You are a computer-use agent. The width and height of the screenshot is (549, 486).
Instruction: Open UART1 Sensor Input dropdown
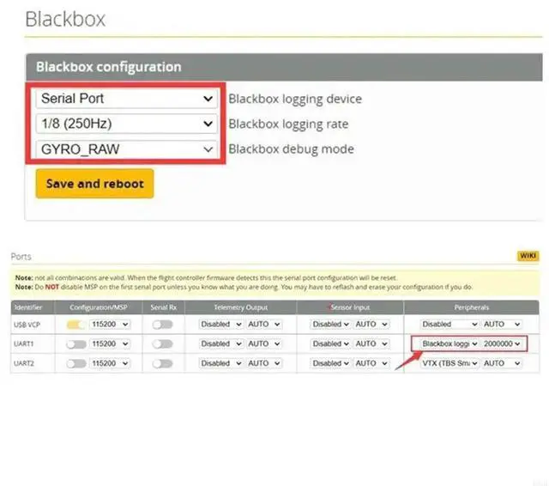pos(331,343)
